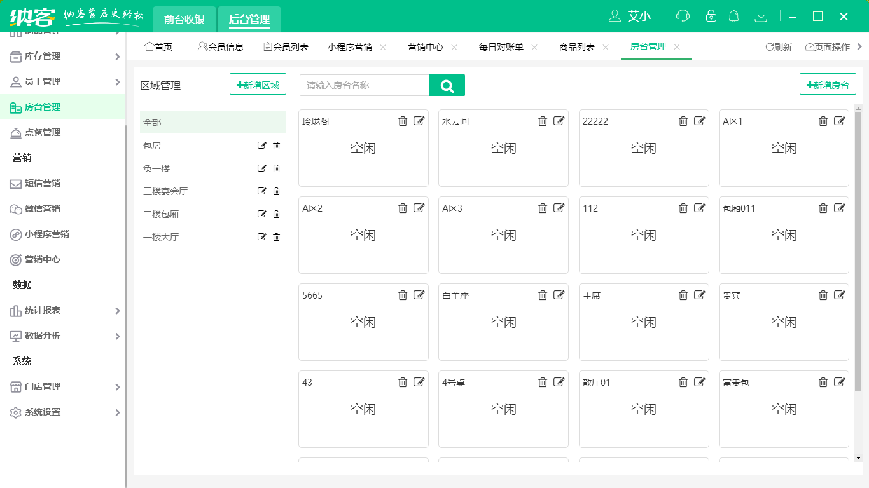869x488 pixels.
Task: Open the edit icon for A区1 room
Action: point(840,121)
